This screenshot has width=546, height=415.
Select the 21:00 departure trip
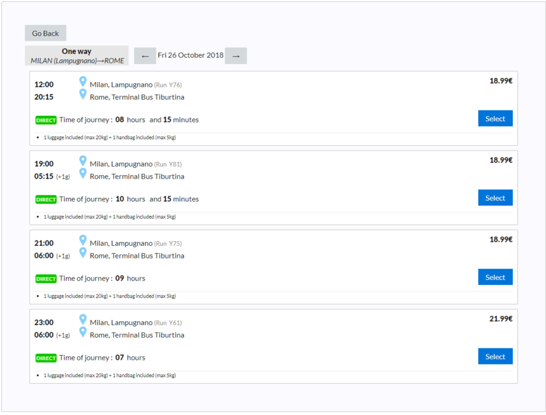pos(495,277)
